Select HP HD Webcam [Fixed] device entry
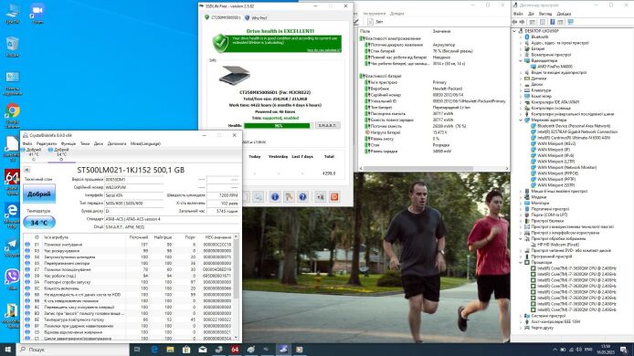The height and width of the screenshot is (356, 634). pyautogui.click(x=557, y=245)
